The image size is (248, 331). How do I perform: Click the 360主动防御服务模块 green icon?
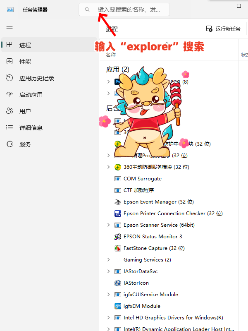tap(118, 167)
